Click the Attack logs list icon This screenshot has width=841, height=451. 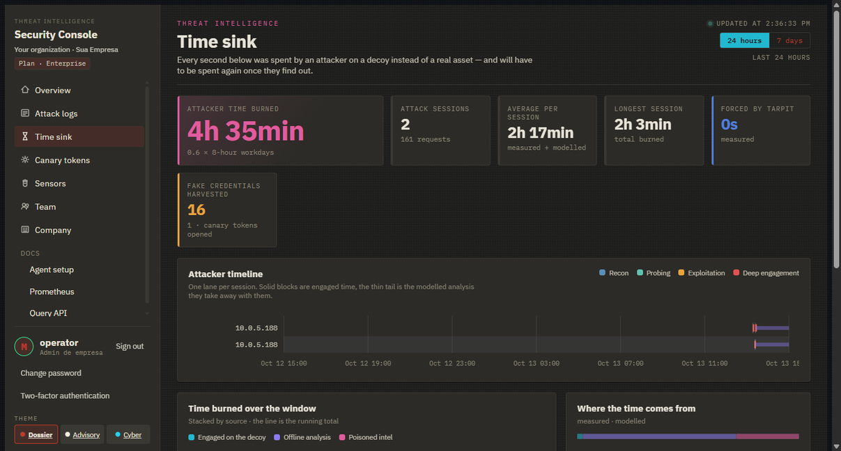[25, 113]
